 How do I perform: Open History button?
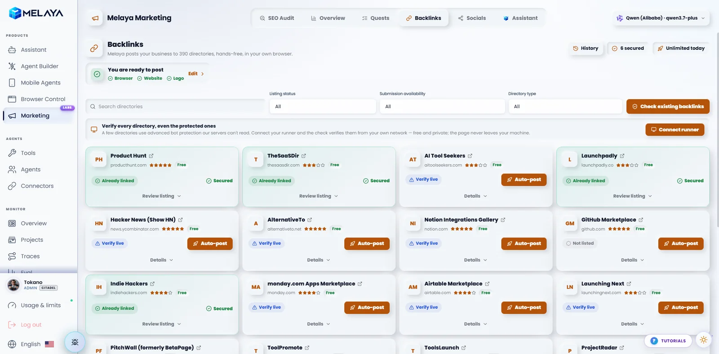coord(586,48)
